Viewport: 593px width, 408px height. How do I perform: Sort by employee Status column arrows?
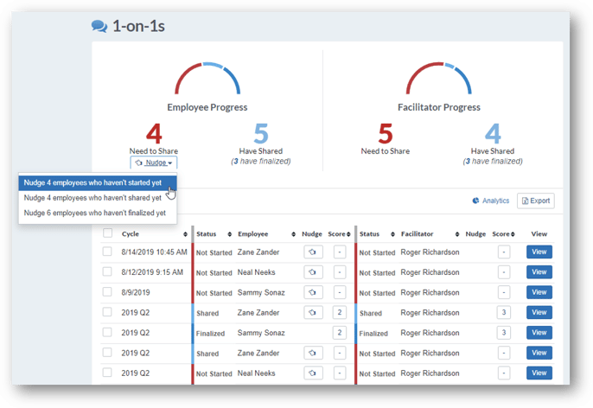[x=230, y=234]
